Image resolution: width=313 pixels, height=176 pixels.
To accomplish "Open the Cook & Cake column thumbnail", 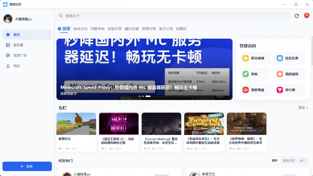I will pyautogui.click(x=246, y=124).
